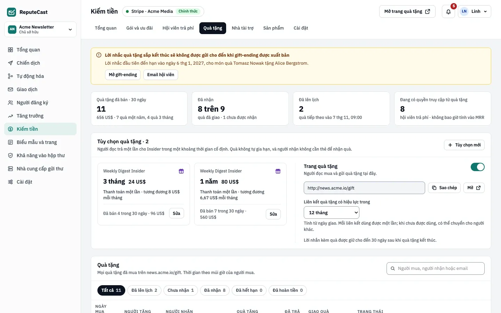Click Sửa on the 3 tháng option
Image resolution: width=501 pixels, height=313 pixels.
pyautogui.click(x=176, y=213)
